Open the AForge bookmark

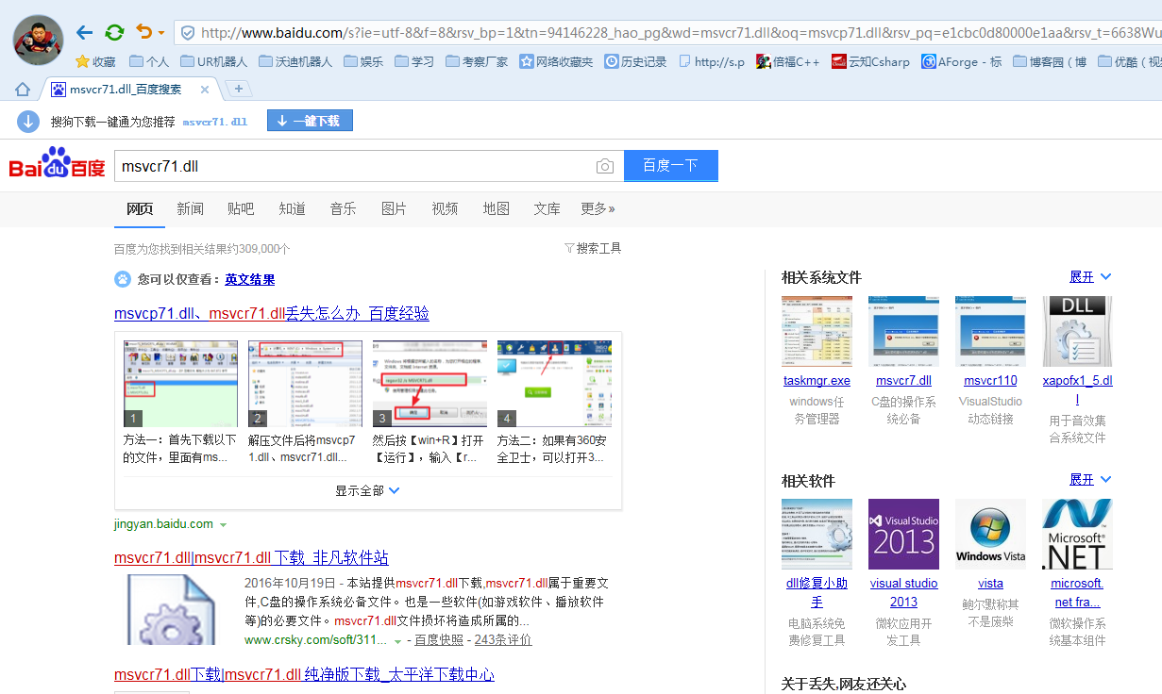[x=962, y=62]
